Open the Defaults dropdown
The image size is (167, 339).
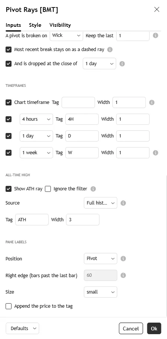click(22, 329)
